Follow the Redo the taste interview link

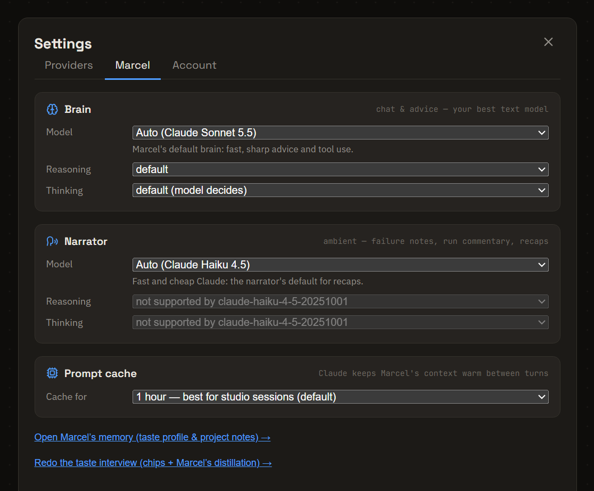[x=153, y=463]
